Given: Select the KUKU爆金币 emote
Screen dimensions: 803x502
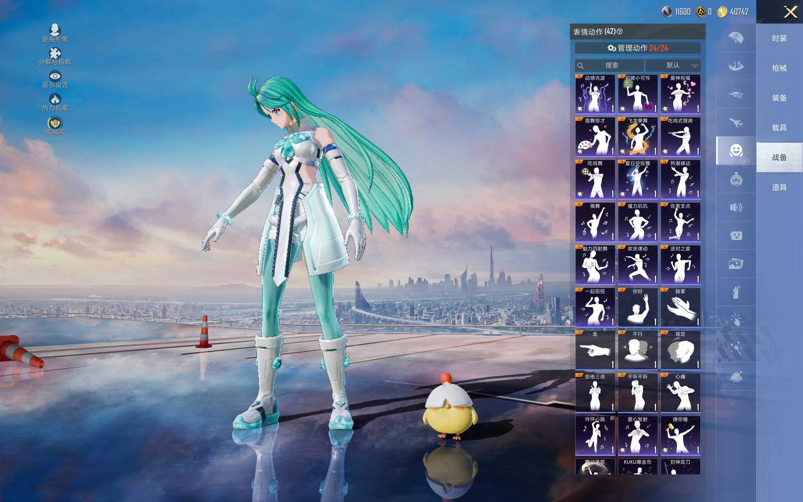Looking at the screenshot, I should [638, 467].
